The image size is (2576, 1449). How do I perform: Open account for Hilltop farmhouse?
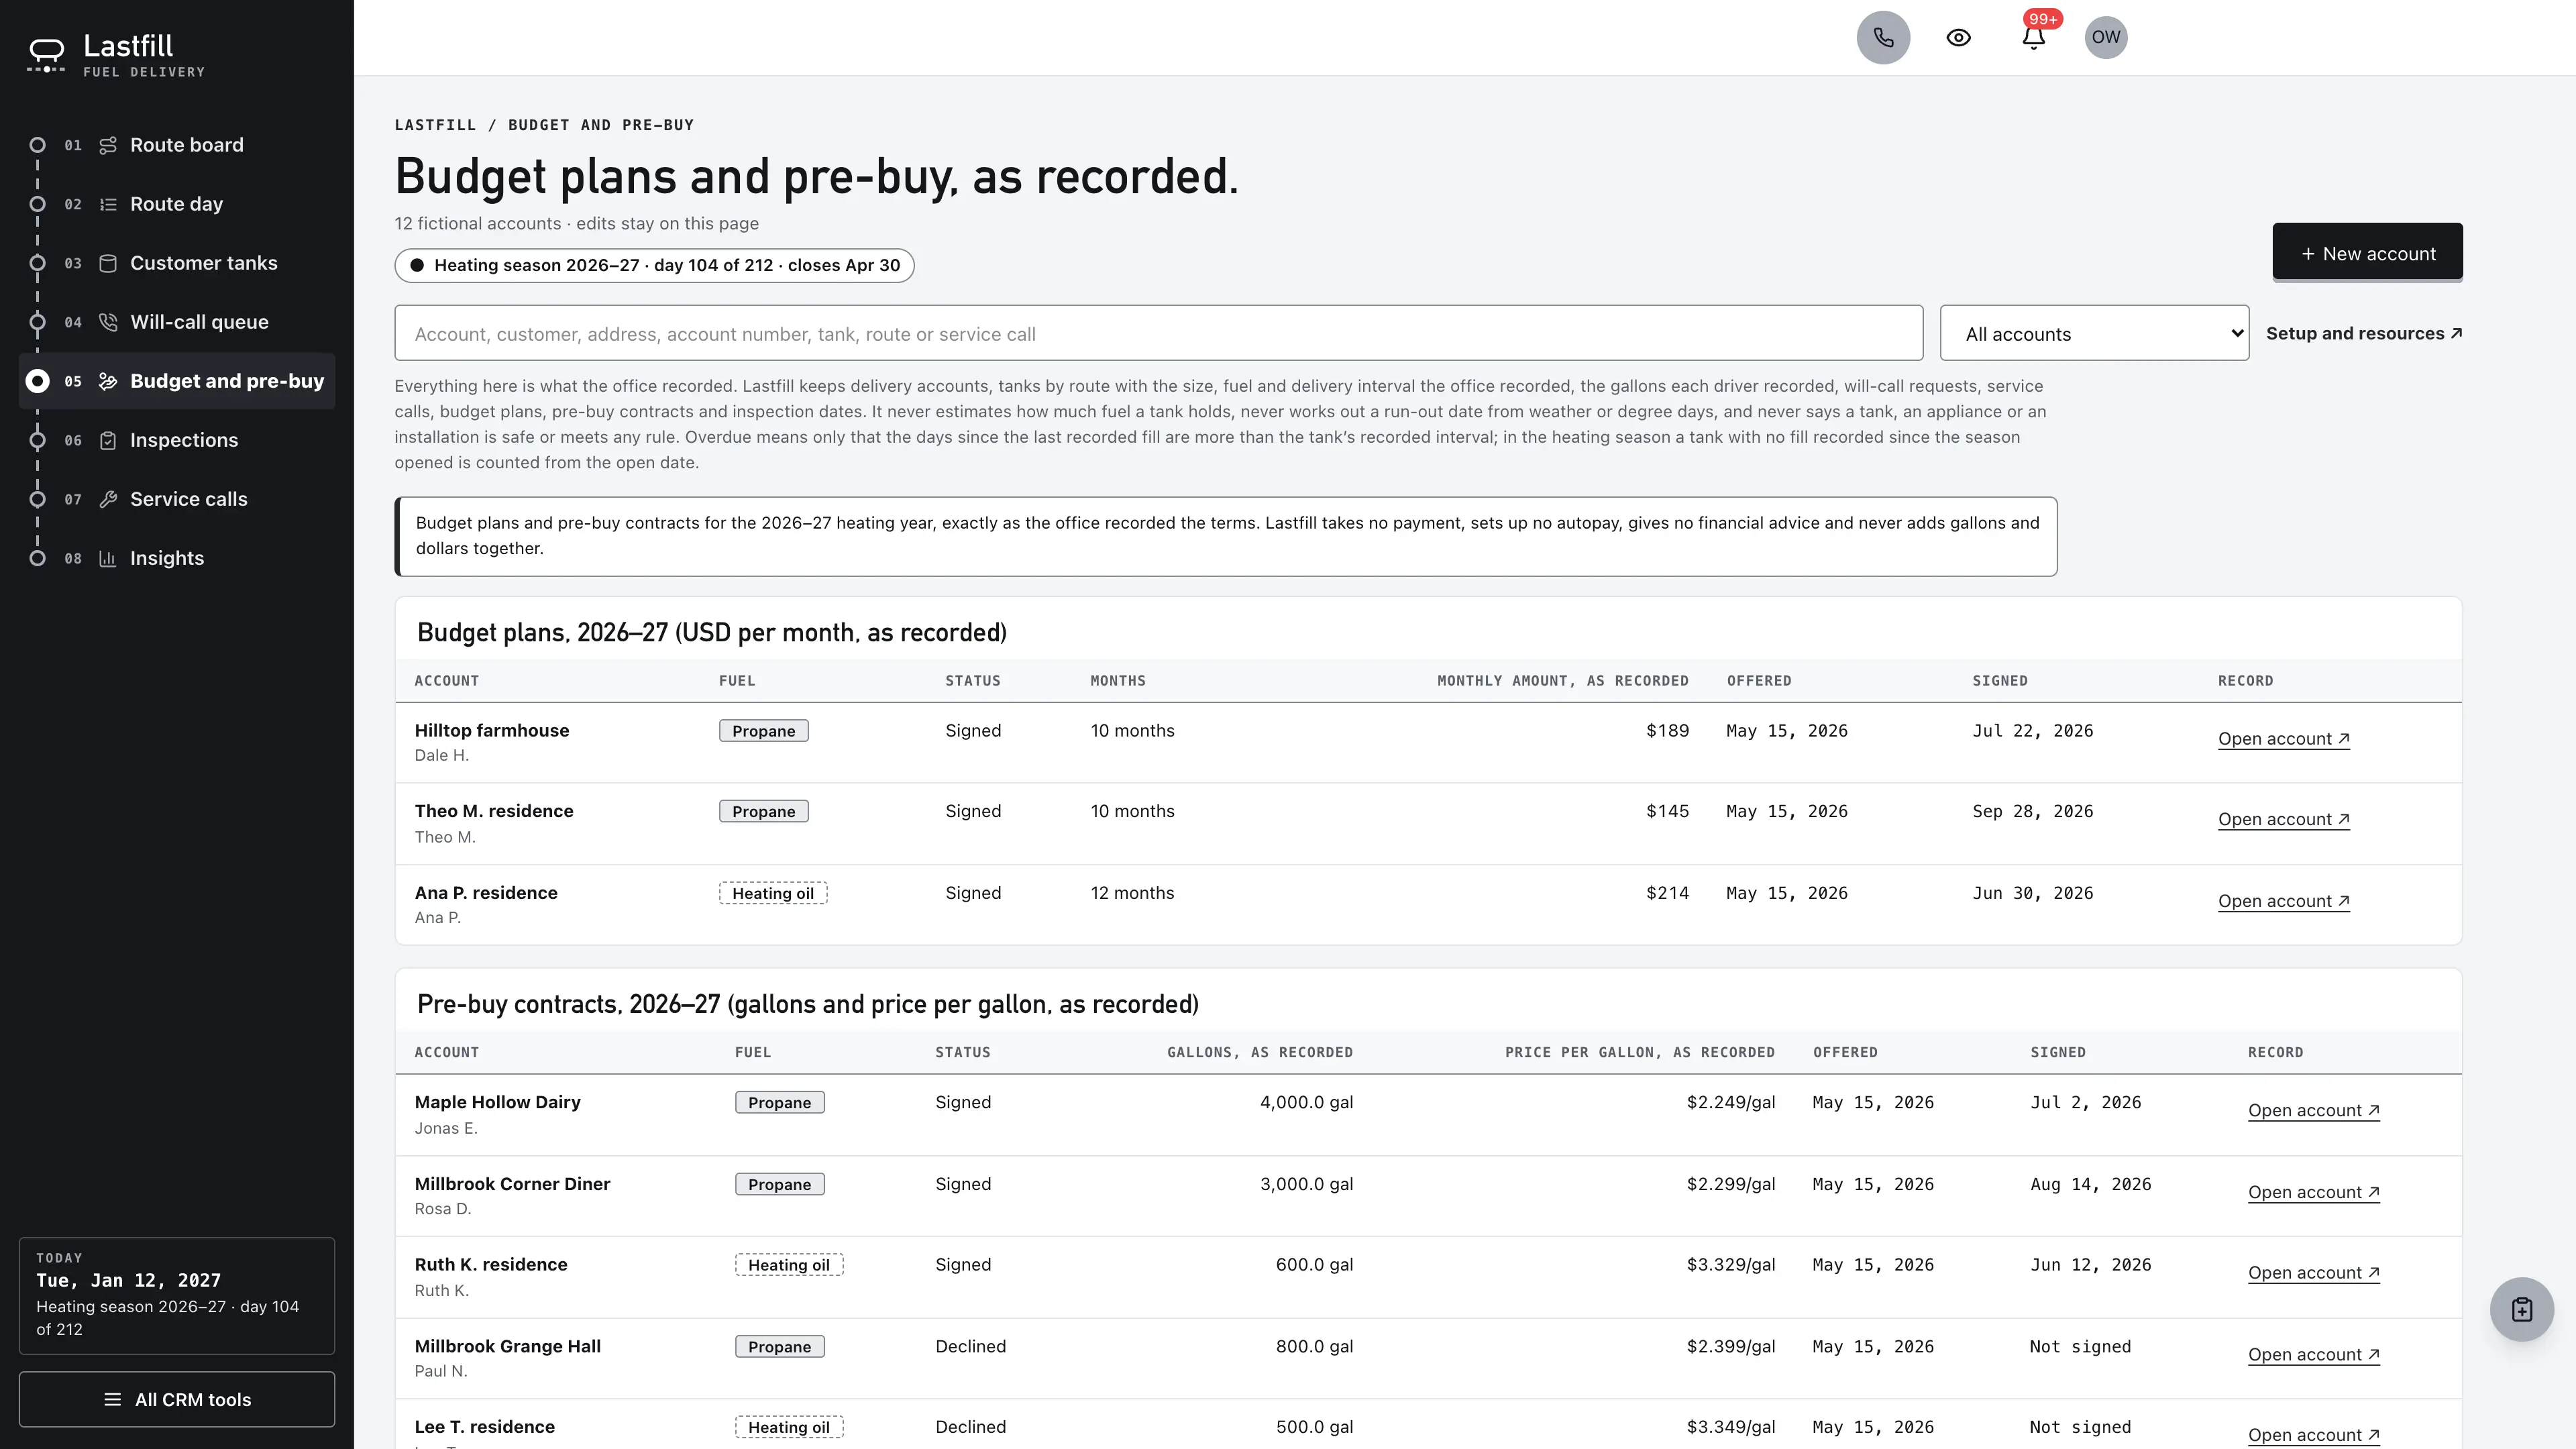pos(2283,739)
